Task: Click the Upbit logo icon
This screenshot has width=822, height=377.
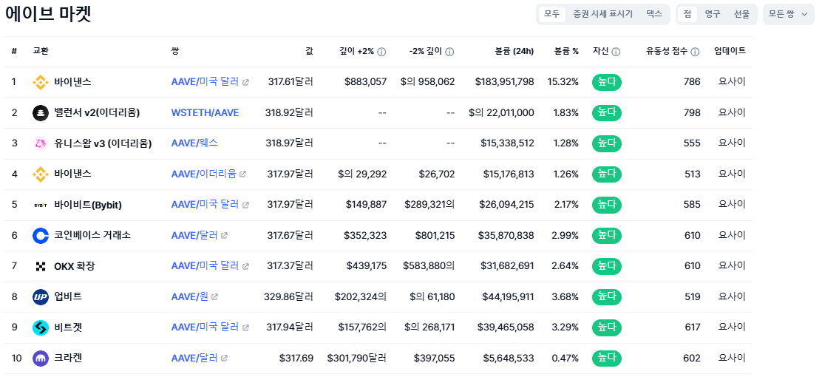Action: tap(41, 296)
